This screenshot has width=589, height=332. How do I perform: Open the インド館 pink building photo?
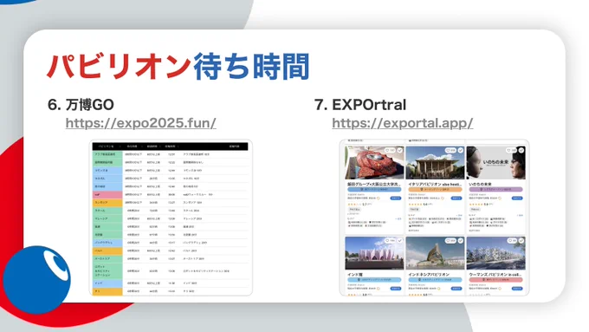(374, 253)
